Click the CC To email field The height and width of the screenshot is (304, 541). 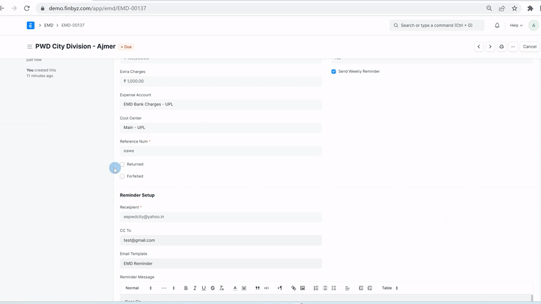click(x=220, y=240)
